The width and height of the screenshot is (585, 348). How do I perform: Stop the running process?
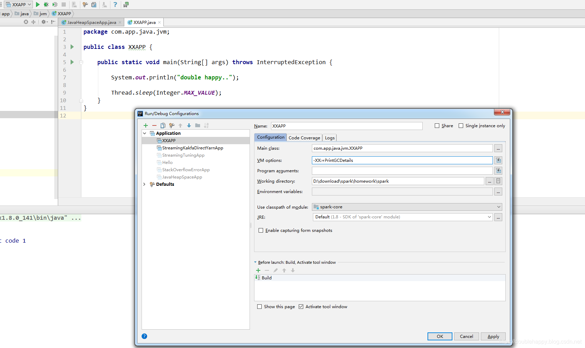click(x=64, y=5)
